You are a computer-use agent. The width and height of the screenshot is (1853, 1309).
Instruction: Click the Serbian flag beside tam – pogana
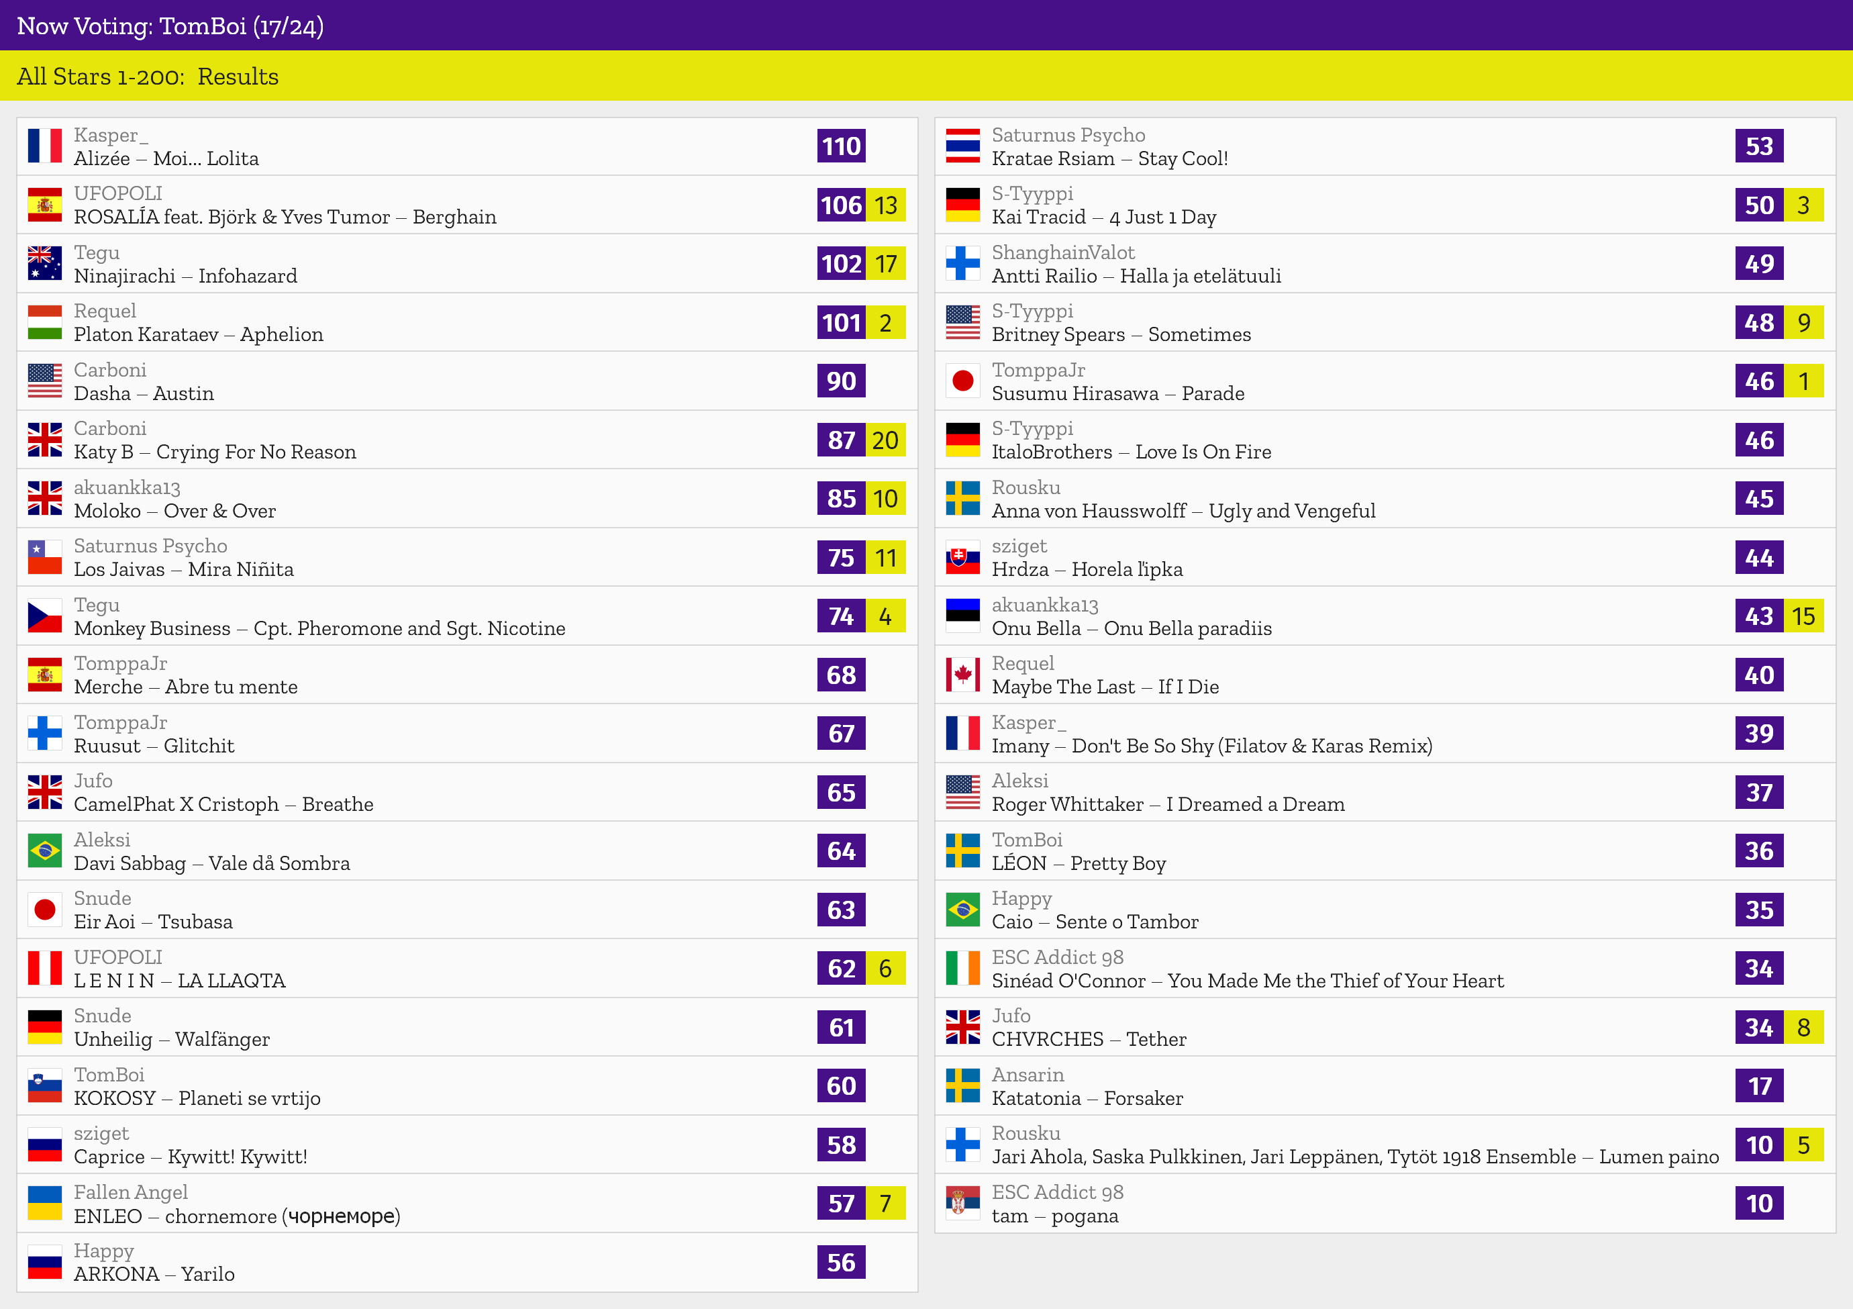(963, 1204)
